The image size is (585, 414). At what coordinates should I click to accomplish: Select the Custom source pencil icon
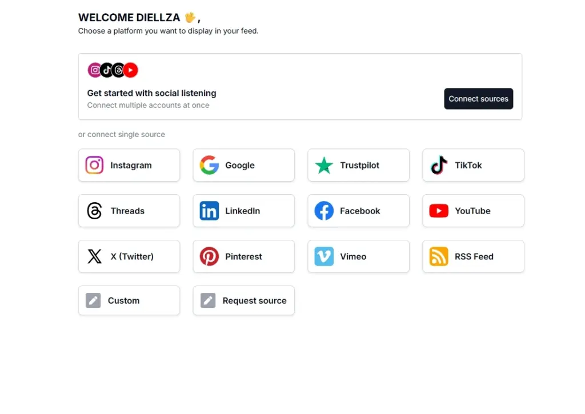click(x=94, y=300)
